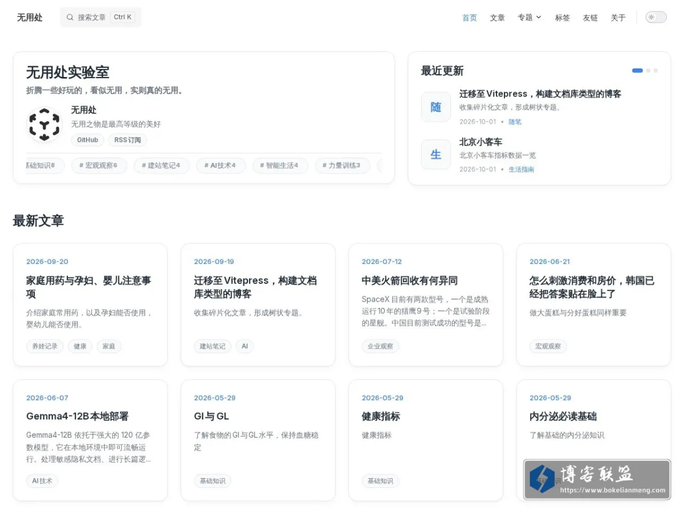684x513 pixels.
Task: Click the date 2026-07-12
Action: pos(382,262)
